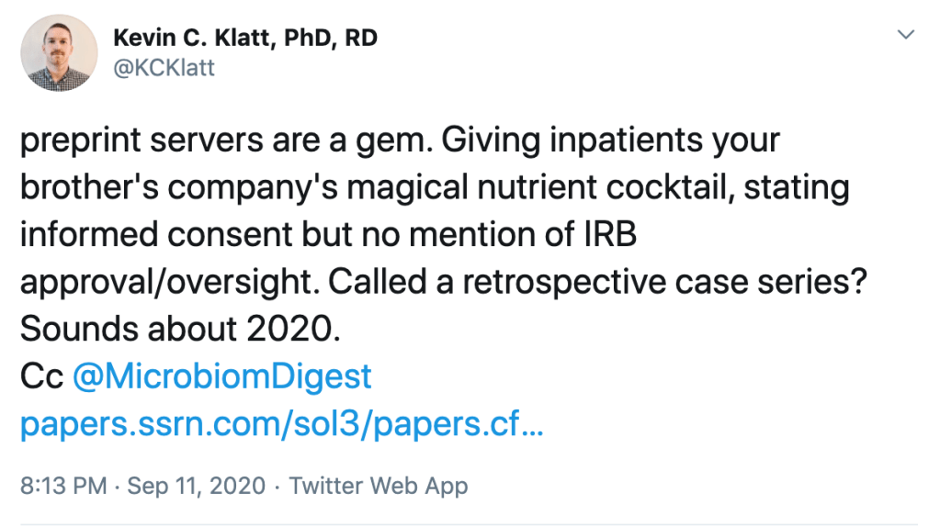940x527 pixels.
Task: Click the Sep 11, 2020 date
Action: [x=197, y=486]
